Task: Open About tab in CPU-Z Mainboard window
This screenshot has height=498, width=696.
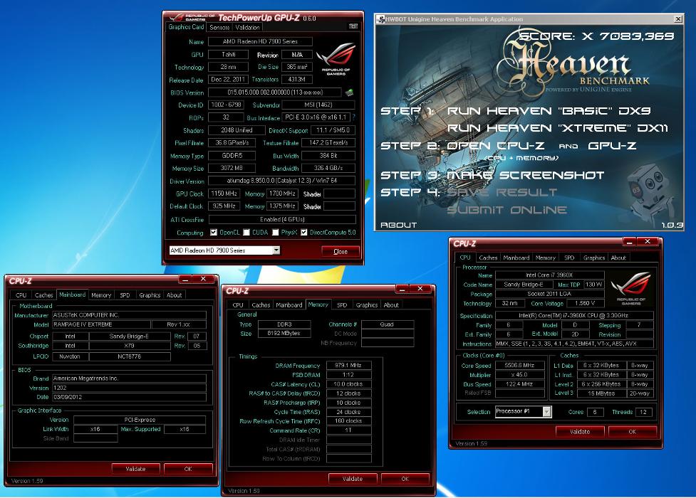Action: point(174,295)
